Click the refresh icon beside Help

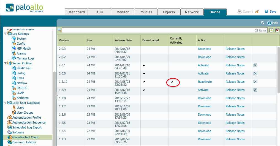[x=262, y=23]
